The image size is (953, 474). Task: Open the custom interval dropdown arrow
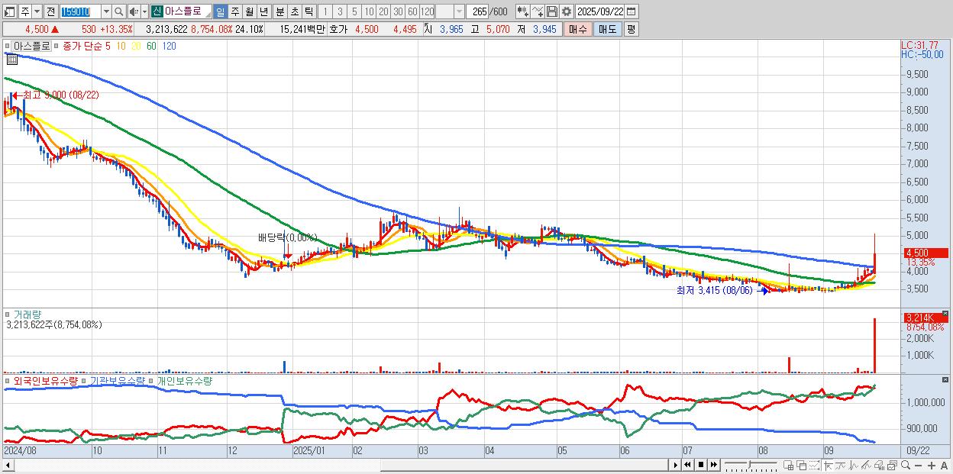coord(459,11)
